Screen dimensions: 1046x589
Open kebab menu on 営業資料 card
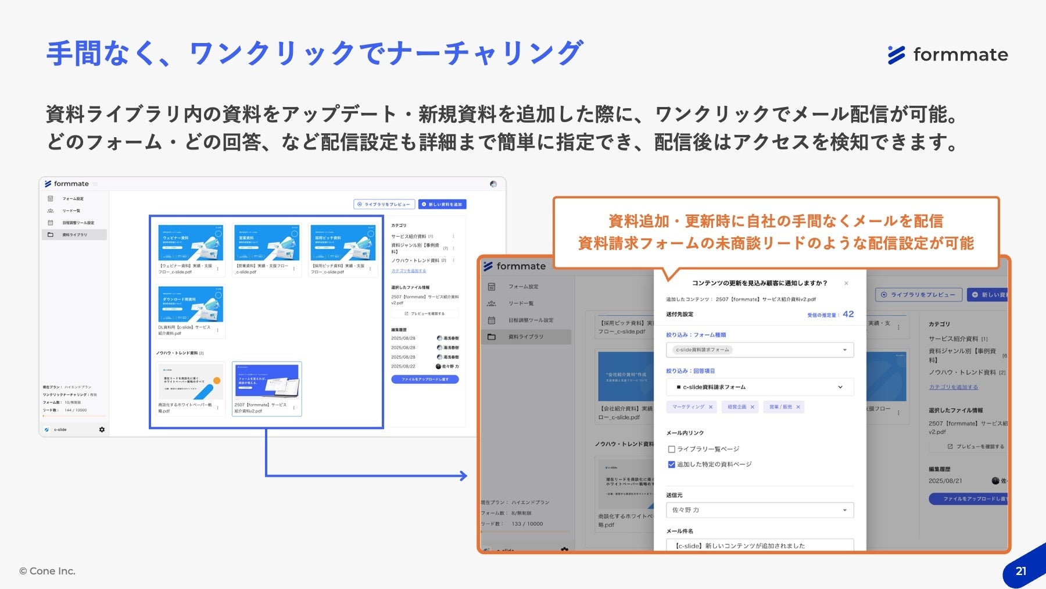pyautogui.click(x=294, y=269)
